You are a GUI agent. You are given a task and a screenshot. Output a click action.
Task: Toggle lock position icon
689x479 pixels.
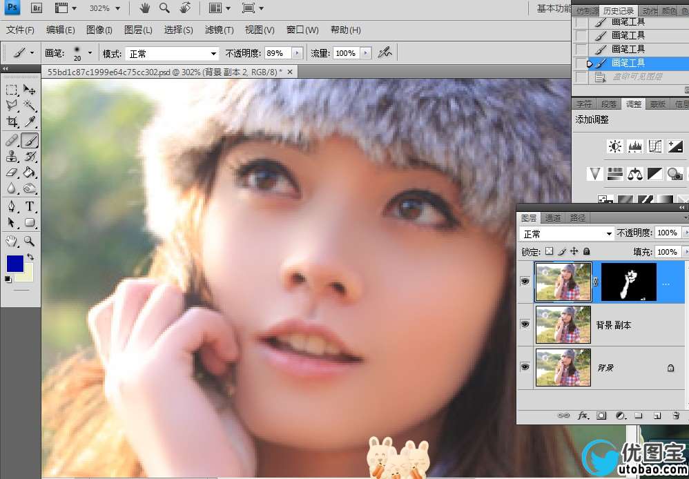click(x=574, y=251)
